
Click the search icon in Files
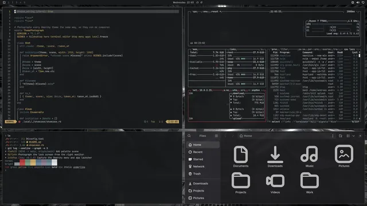click(x=189, y=136)
